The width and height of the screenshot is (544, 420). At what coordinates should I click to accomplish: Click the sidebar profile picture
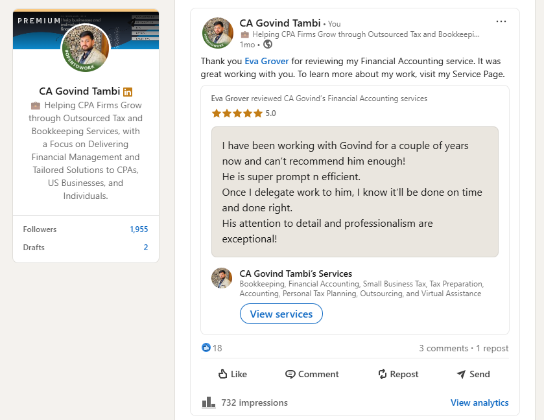click(86, 48)
